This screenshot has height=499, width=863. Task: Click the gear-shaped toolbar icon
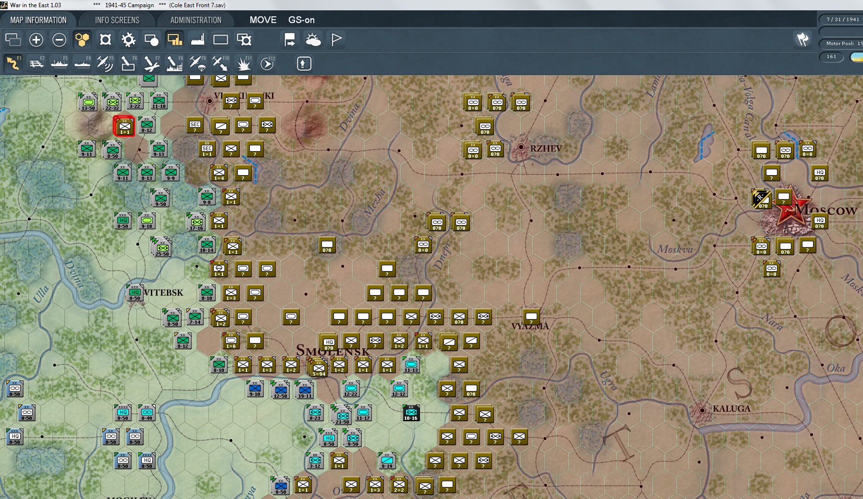(x=128, y=39)
